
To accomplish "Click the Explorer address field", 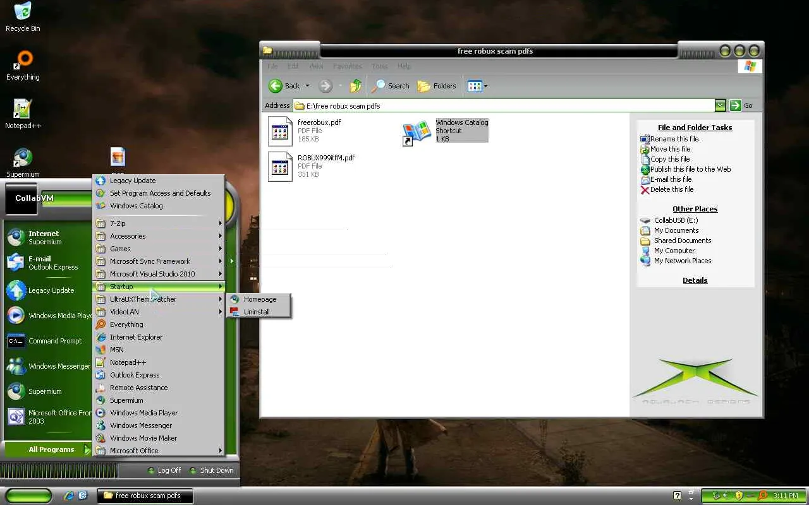I will click(x=504, y=105).
